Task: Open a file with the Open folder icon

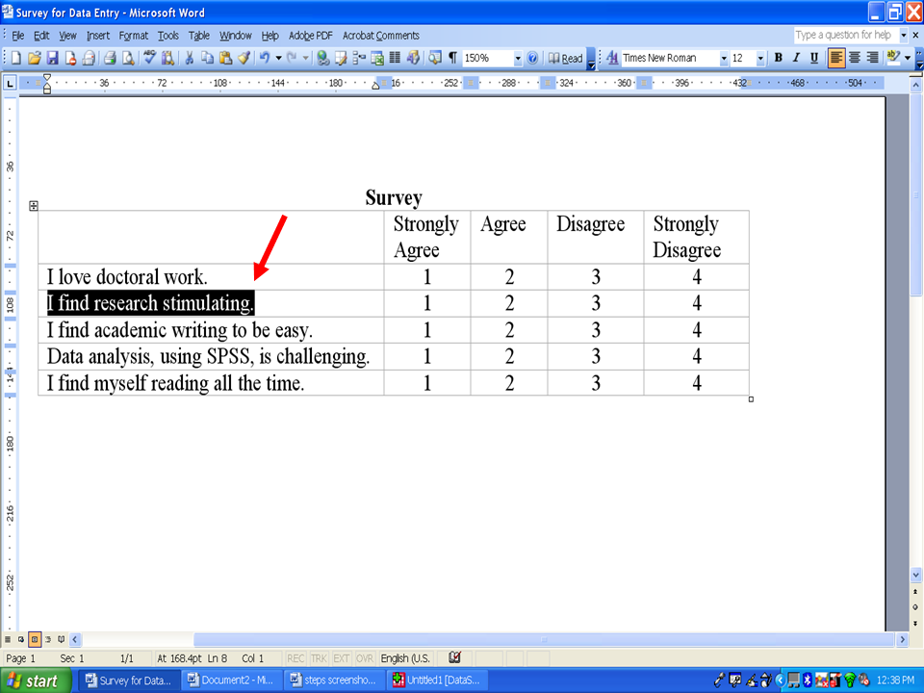Action: pos(35,58)
